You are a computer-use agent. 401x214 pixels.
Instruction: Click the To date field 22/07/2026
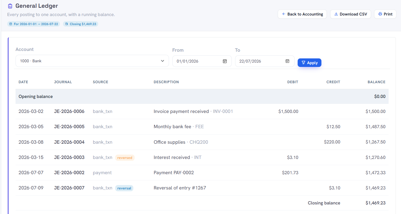pos(265,61)
